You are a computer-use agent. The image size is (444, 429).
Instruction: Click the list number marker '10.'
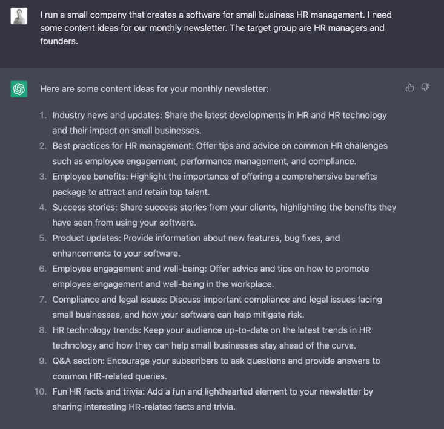(x=40, y=391)
